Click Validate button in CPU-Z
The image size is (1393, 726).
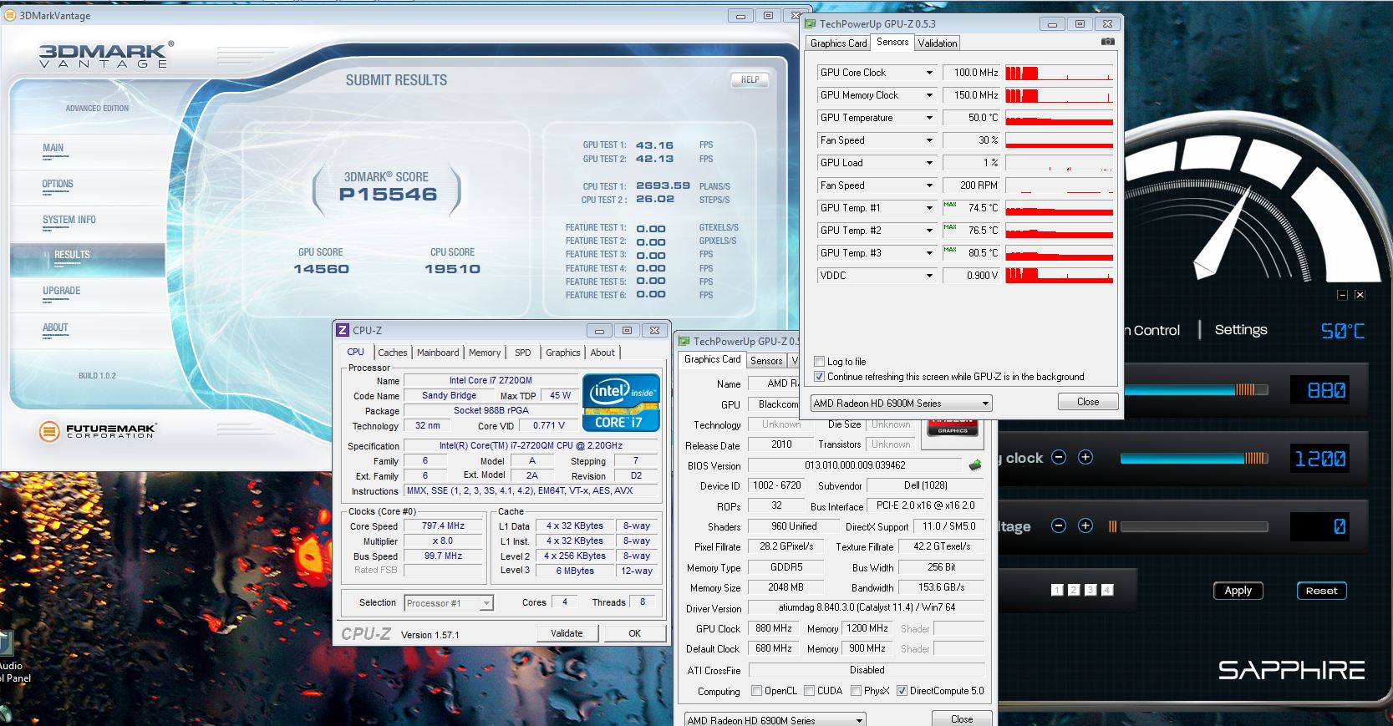[x=567, y=633]
